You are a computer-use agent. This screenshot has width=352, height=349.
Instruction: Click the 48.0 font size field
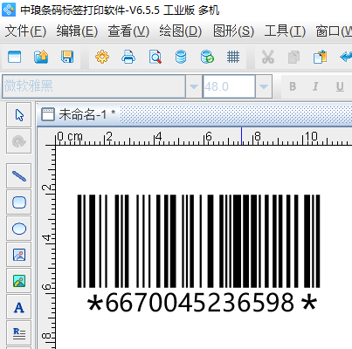[x=229, y=86]
